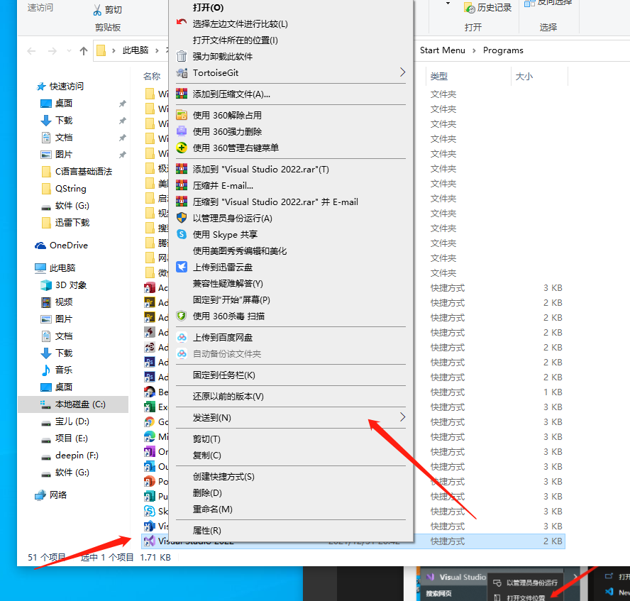The height and width of the screenshot is (601, 630).
Task: Click the recycle bin icon for force uninstall
Action: (x=182, y=56)
